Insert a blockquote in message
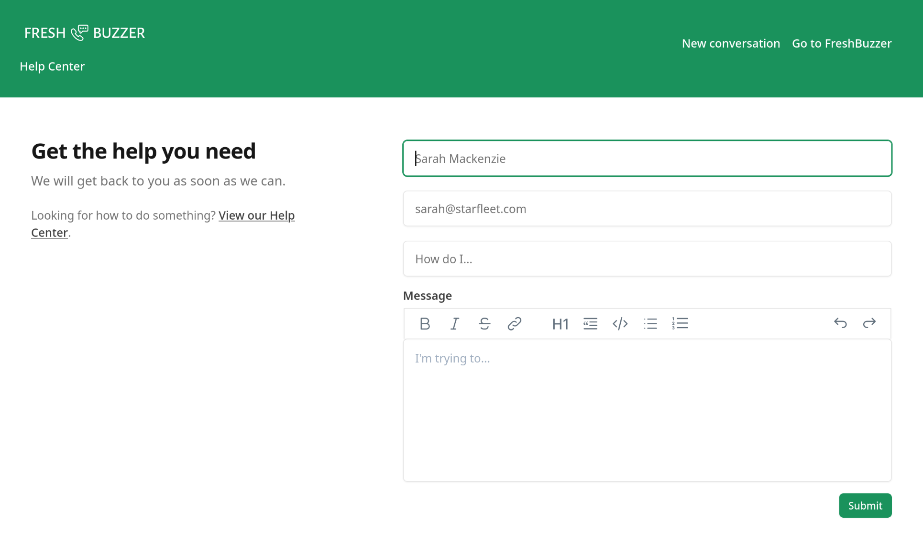Image resolution: width=923 pixels, height=533 pixels. pos(590,324)
